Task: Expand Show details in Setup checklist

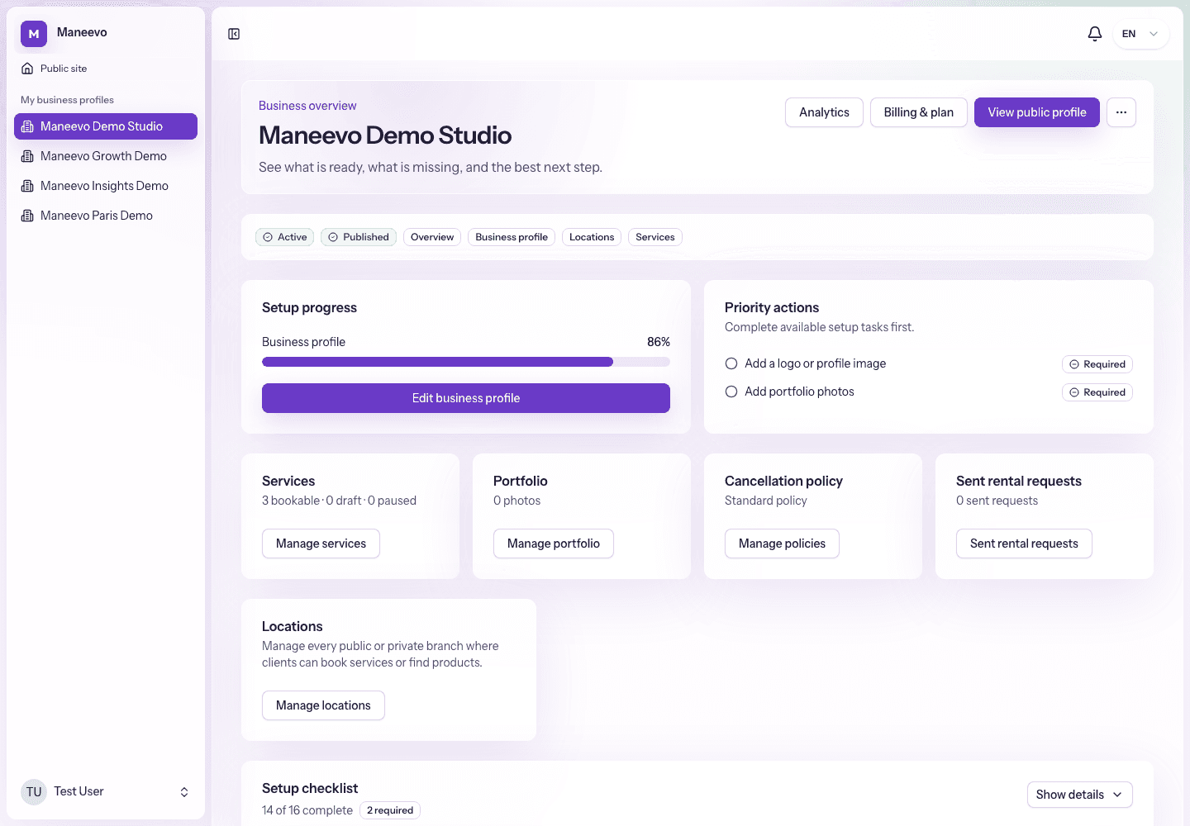Action: pos(1079,795)
